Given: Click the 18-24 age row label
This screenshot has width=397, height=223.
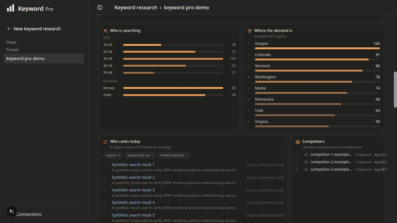Looking at the screenshot, I should 108,45.
